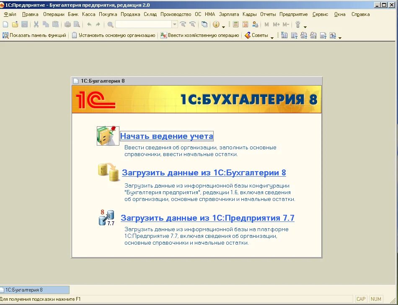Click the M+ memory button
The width and height of the screenshot is (398, 305).
276,24
